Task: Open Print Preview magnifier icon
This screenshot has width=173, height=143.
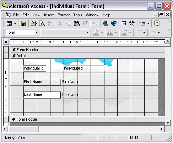Action: [42, 23]
